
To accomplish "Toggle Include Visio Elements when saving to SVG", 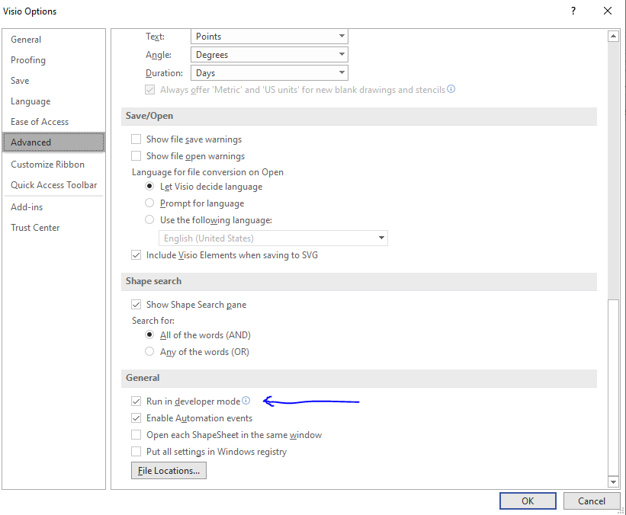I will 136,254.
